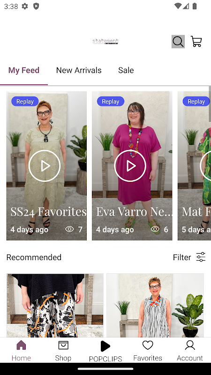Open POPCLIPS play icon
This screenshot has width=211, height=375.
coord(105,346)
